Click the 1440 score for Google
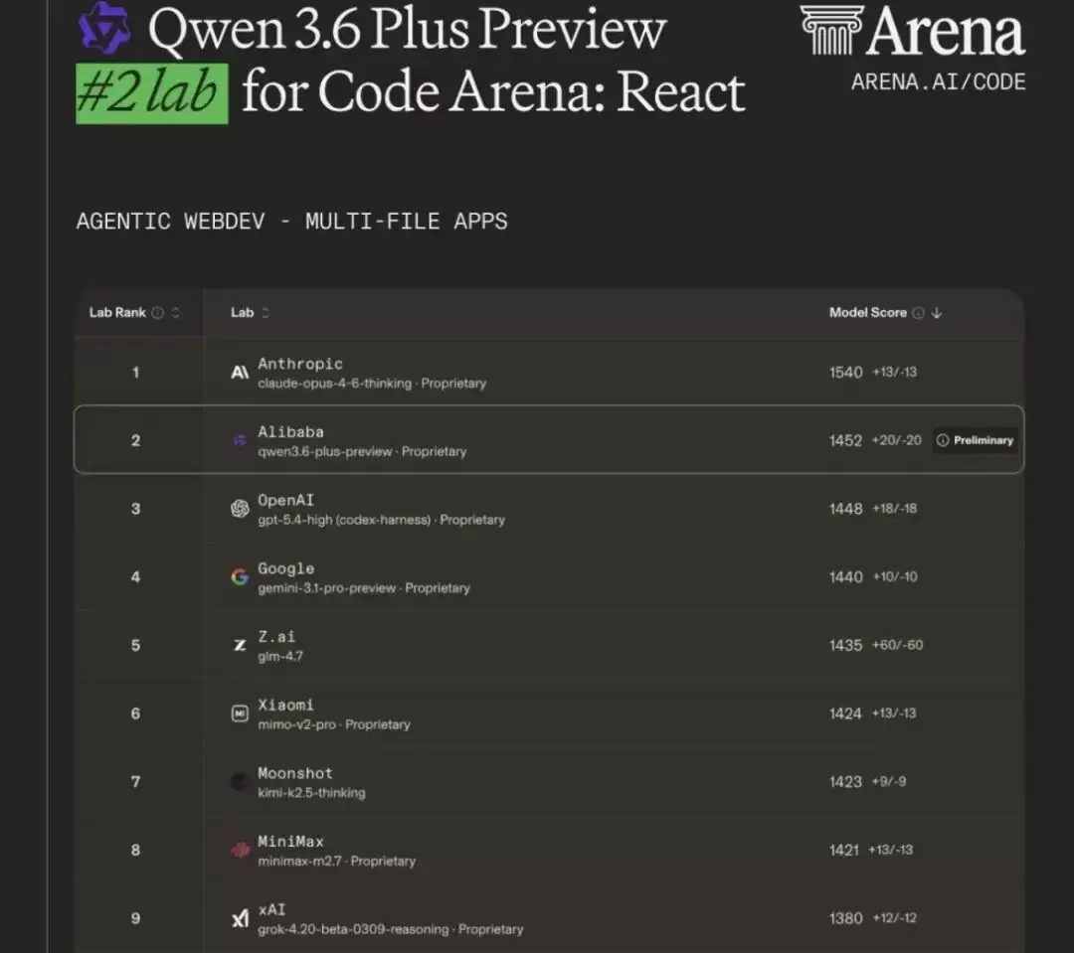Viewport: 1074px width, 953px height. click(846, 577)
